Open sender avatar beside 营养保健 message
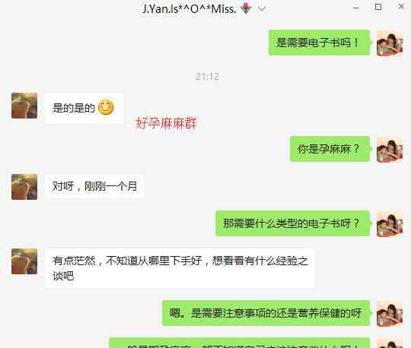This screenshot has height=348, width=411. click(x=390, y=314)
